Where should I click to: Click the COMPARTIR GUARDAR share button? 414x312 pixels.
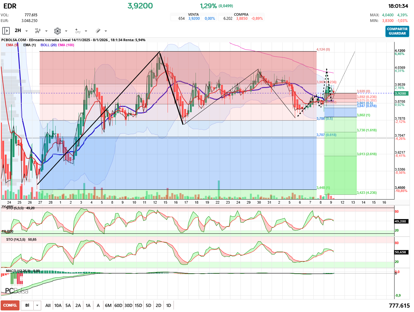(397, 31)
